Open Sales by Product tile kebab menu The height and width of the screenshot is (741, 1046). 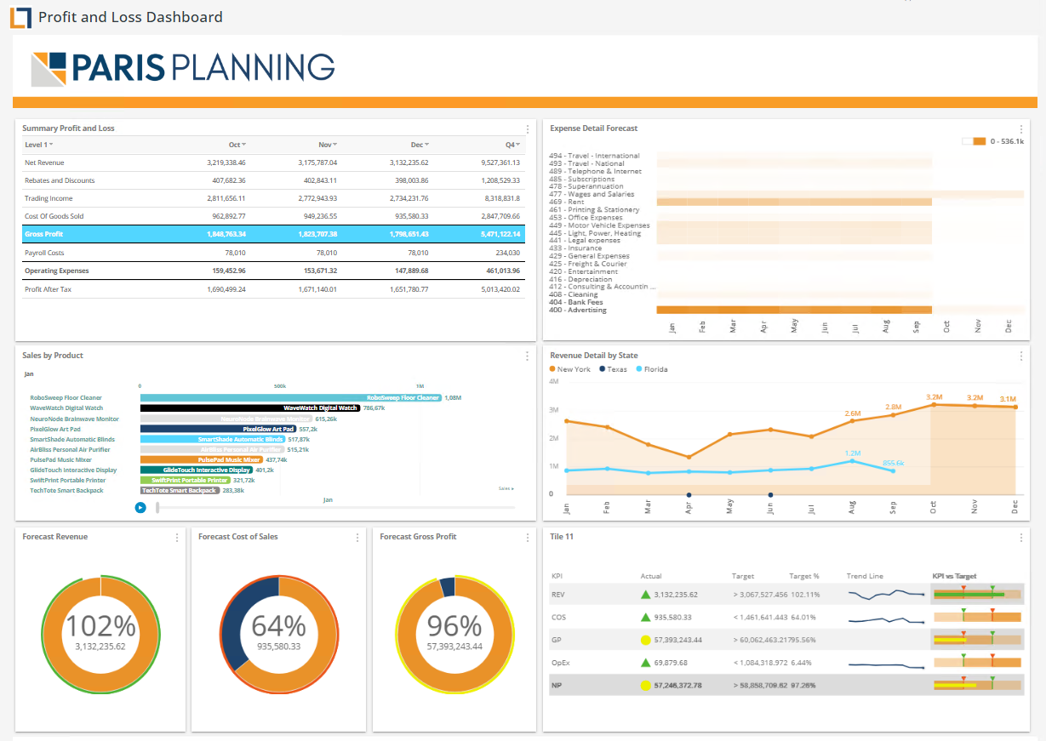[x=528, y=356]
